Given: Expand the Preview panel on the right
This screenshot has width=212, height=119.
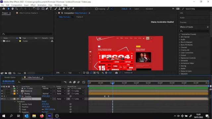Looking at the screenshot, I should [x=183, y=22].
